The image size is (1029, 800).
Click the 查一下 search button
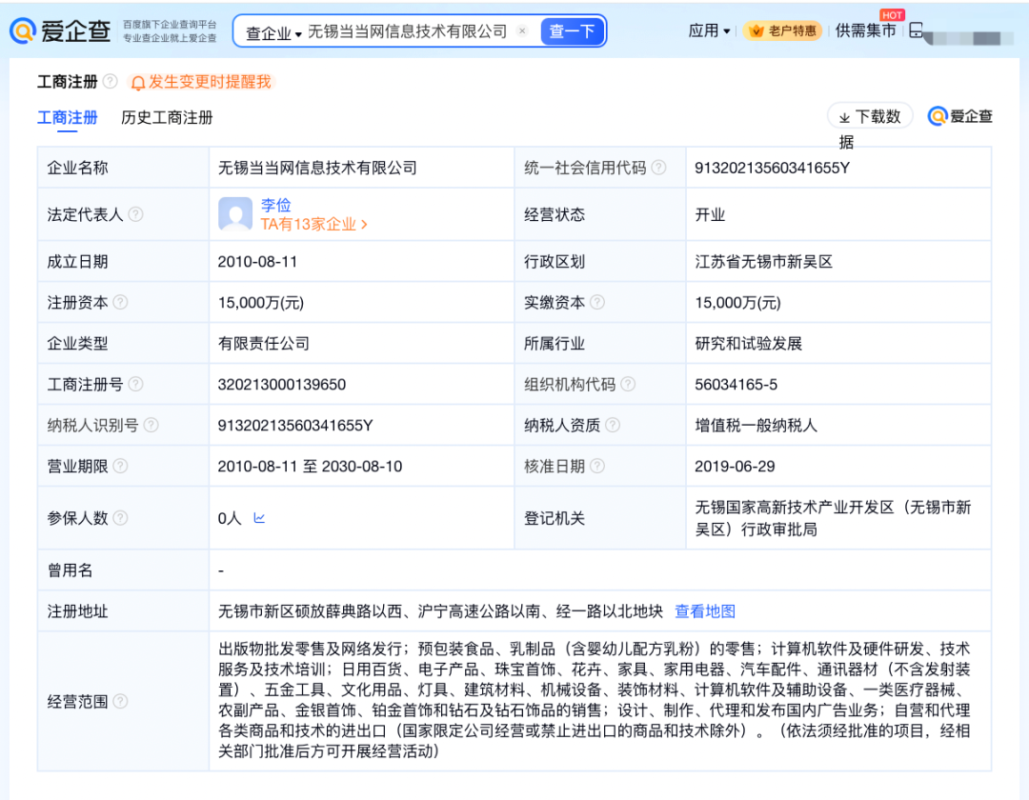(573, 30)
